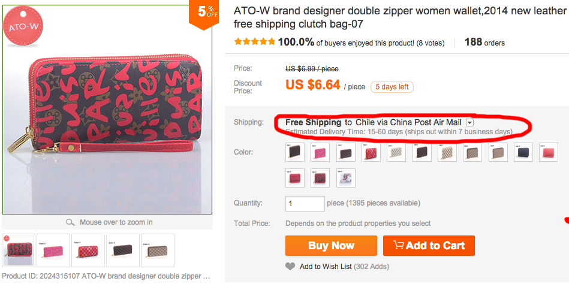Open the shipping method dropdown arrow
This screenshot has height=284, width=569.
[470, 123]
